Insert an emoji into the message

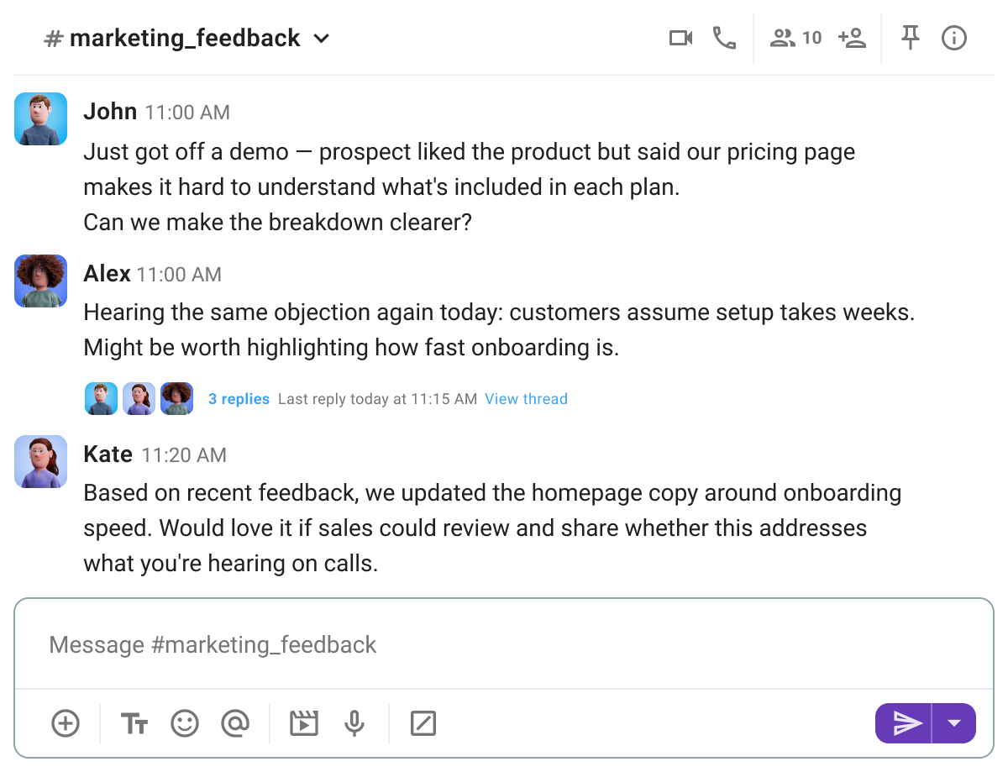185,723
